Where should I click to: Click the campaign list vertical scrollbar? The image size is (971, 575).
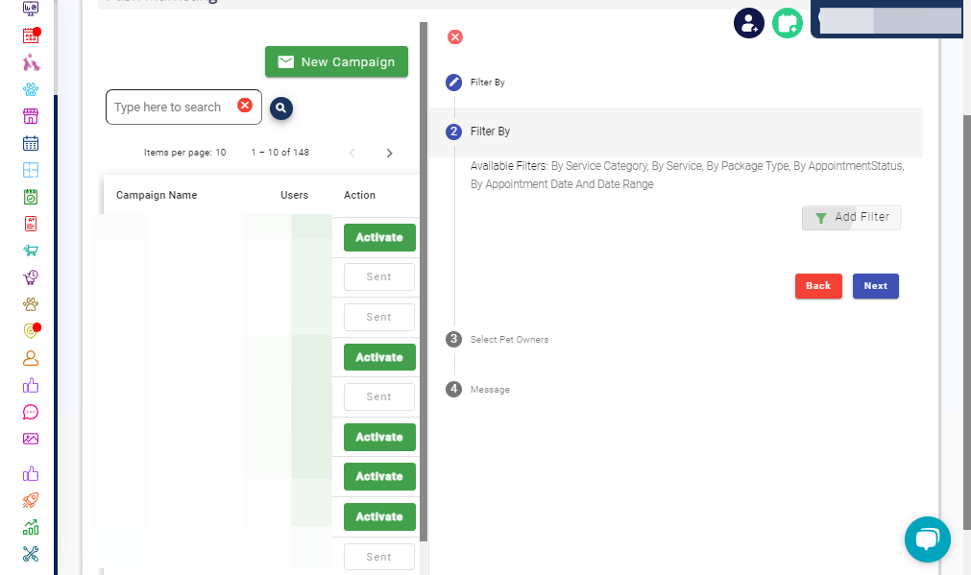click(424, 281)
